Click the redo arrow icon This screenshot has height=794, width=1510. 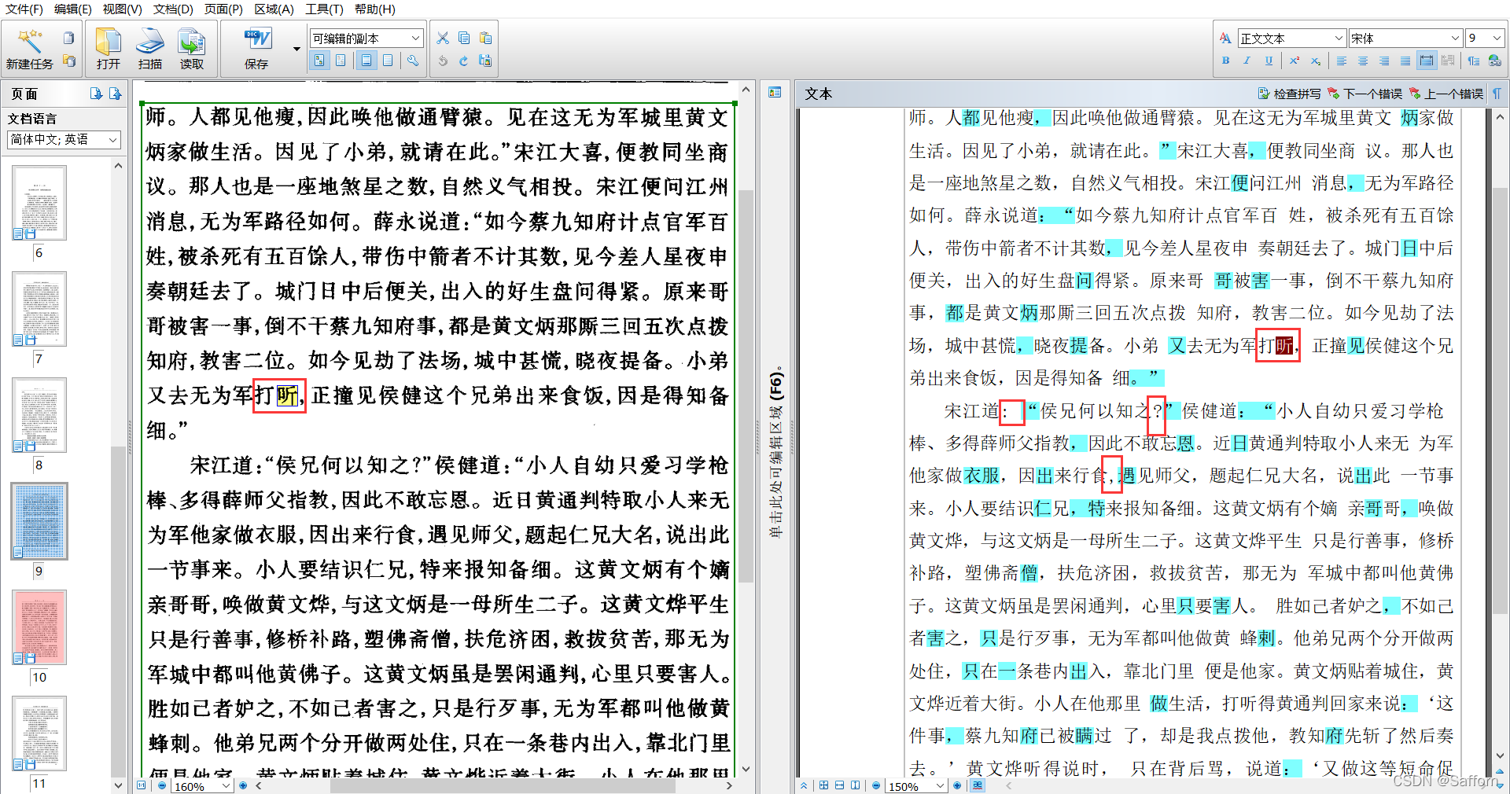click(x=464, y=61)
